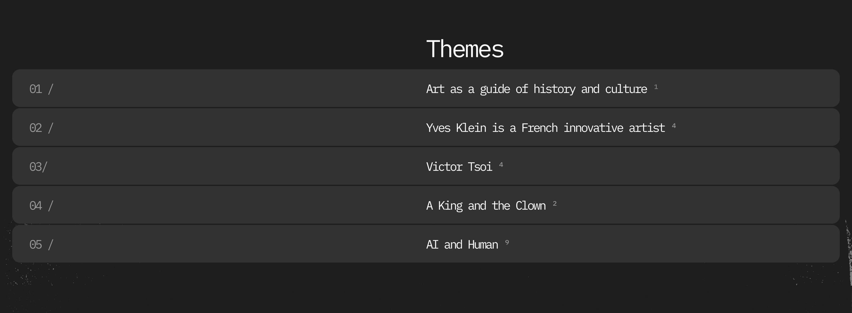This screenshot has height=313, width=852.
Task: Click superscript 4 next to Victor Tsoi
Action: click(x=501, y=164)
